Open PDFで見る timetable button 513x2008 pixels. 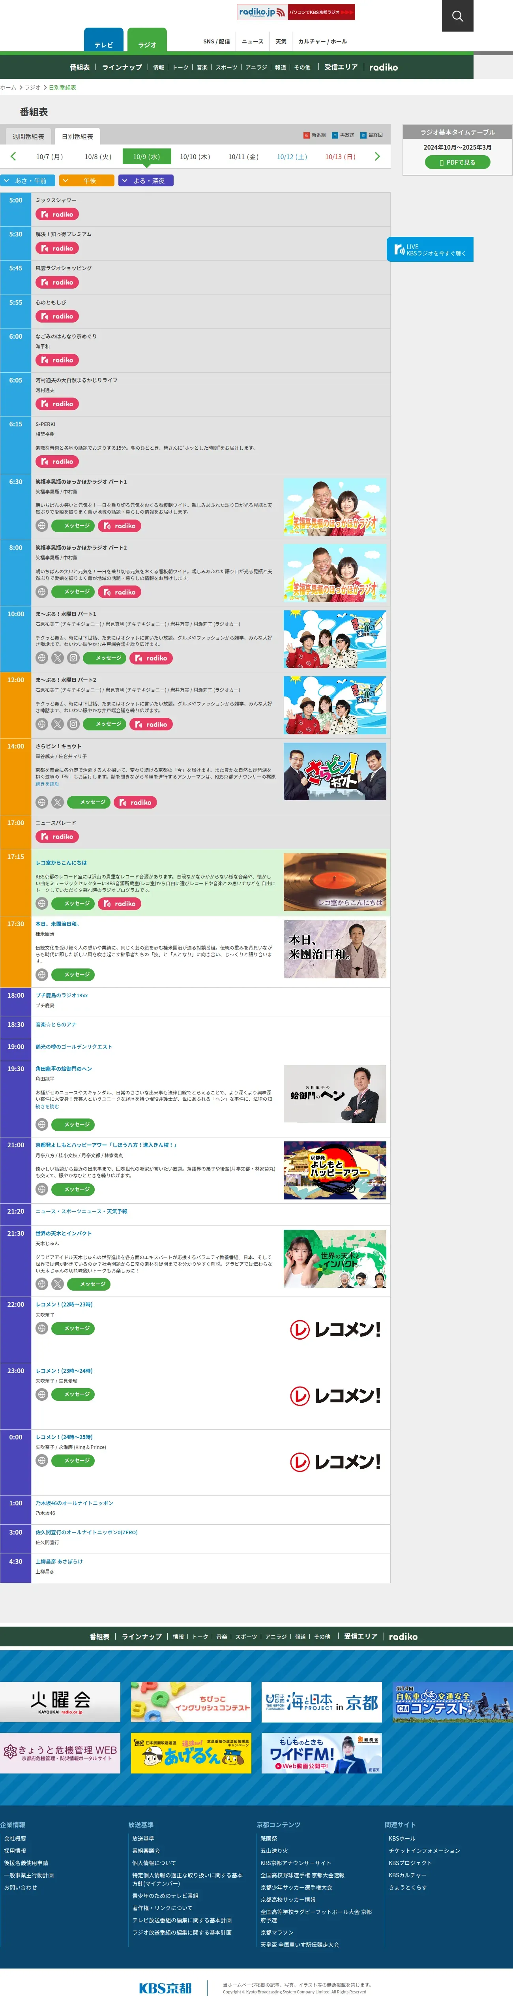click(458, 162)
